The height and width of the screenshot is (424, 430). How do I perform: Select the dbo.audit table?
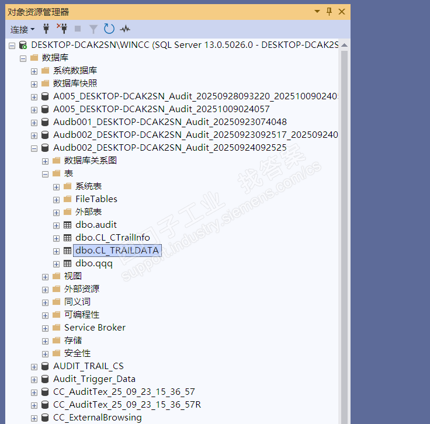point(96,225)
